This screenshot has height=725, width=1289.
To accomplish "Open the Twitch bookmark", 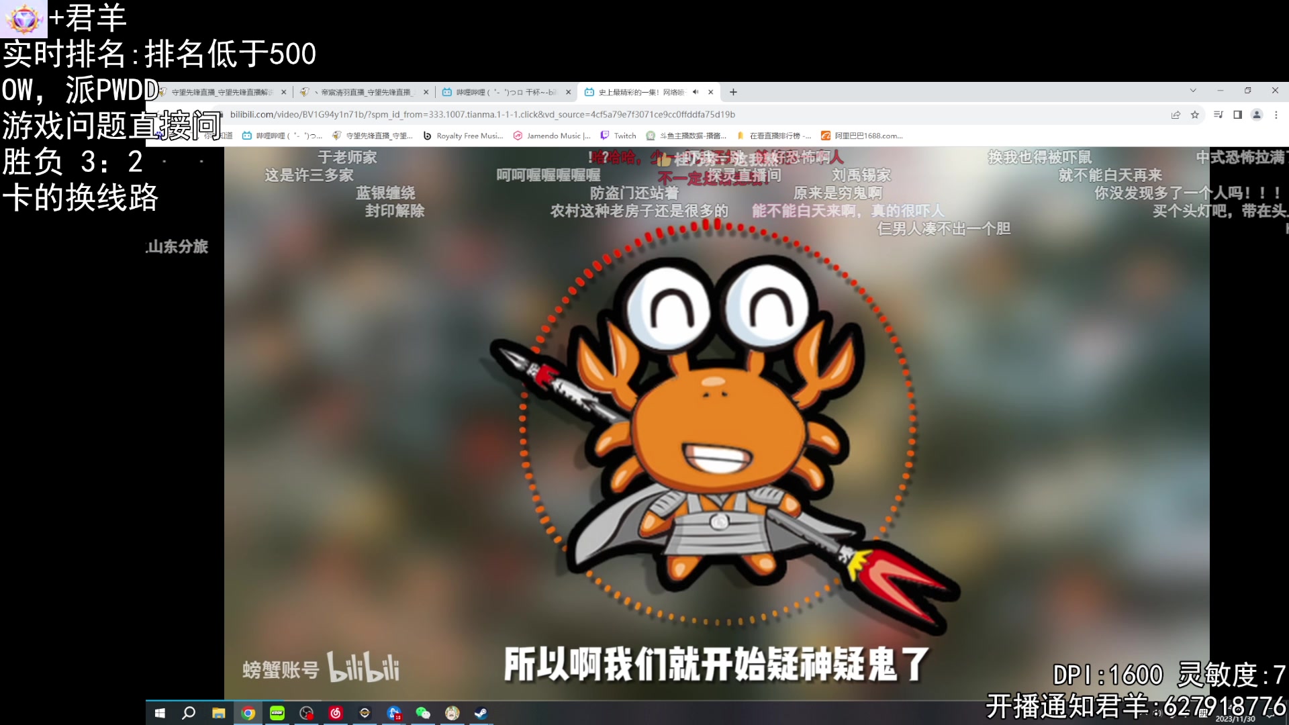I will click(618, 136).
